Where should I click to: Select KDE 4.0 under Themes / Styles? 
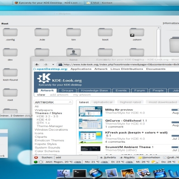point(43,119)
